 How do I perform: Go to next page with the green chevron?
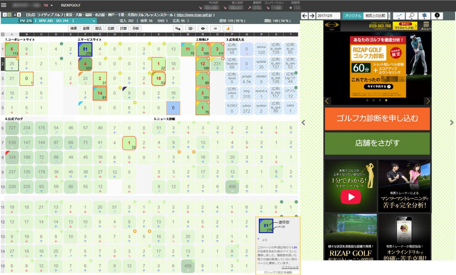[9, 15]
